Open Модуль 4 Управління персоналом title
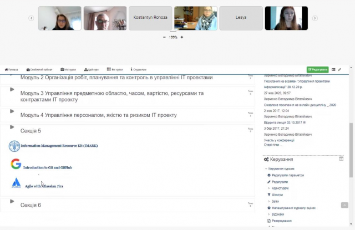This screenshot has width=355, height=230. click(99, 115)
